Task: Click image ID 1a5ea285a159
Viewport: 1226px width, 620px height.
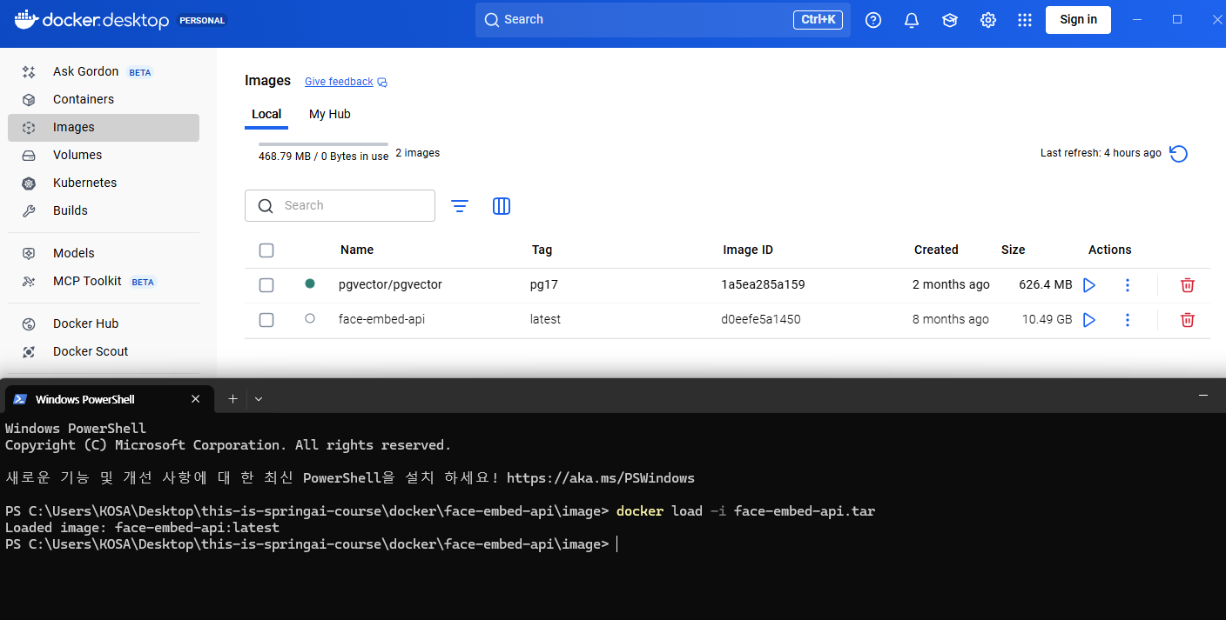Action: point(763,284)
